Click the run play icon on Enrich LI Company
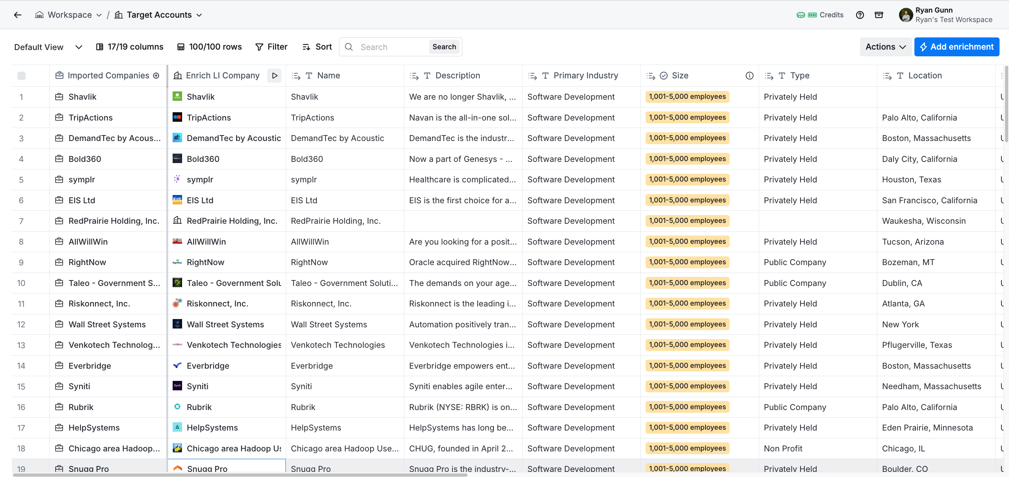This screenshot has height=477, width=1009. pyautogui.click(x=274, y=76)
